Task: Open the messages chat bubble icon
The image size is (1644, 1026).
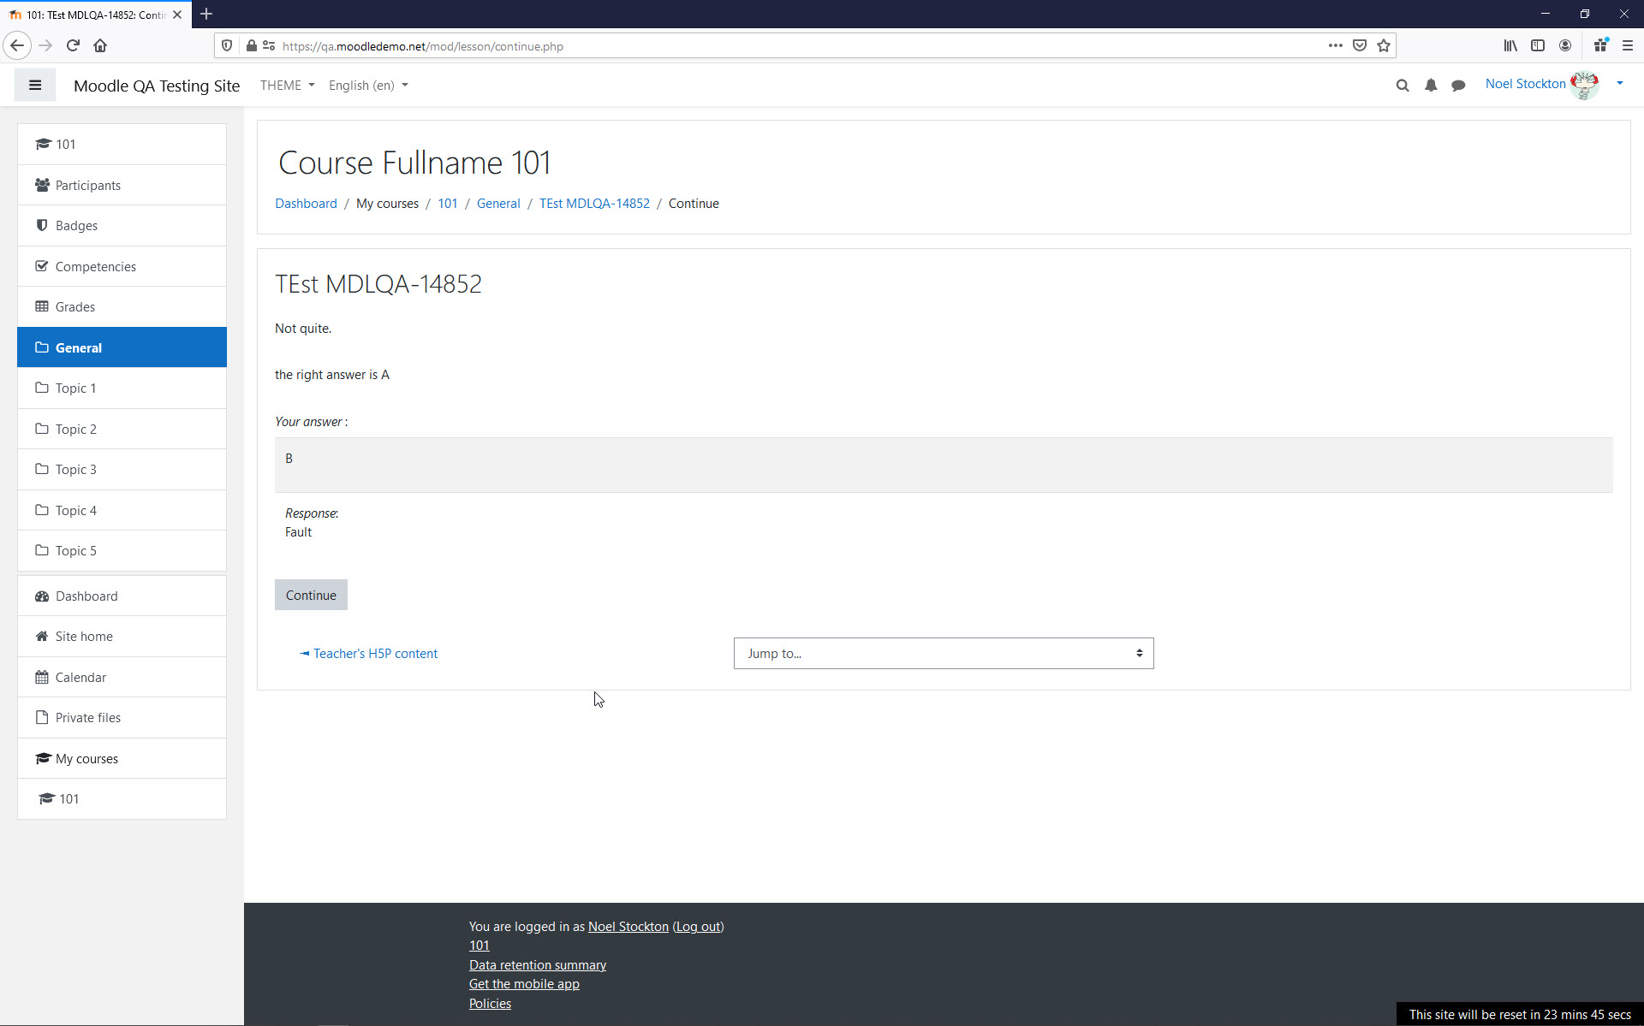Action: (x=1458, y=85)
